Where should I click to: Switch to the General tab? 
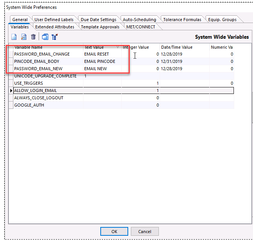point(20,20)
